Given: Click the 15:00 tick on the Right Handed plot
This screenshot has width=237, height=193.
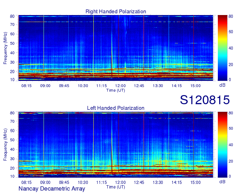Looking at the screenshot, I should click(x=196, y=86).
